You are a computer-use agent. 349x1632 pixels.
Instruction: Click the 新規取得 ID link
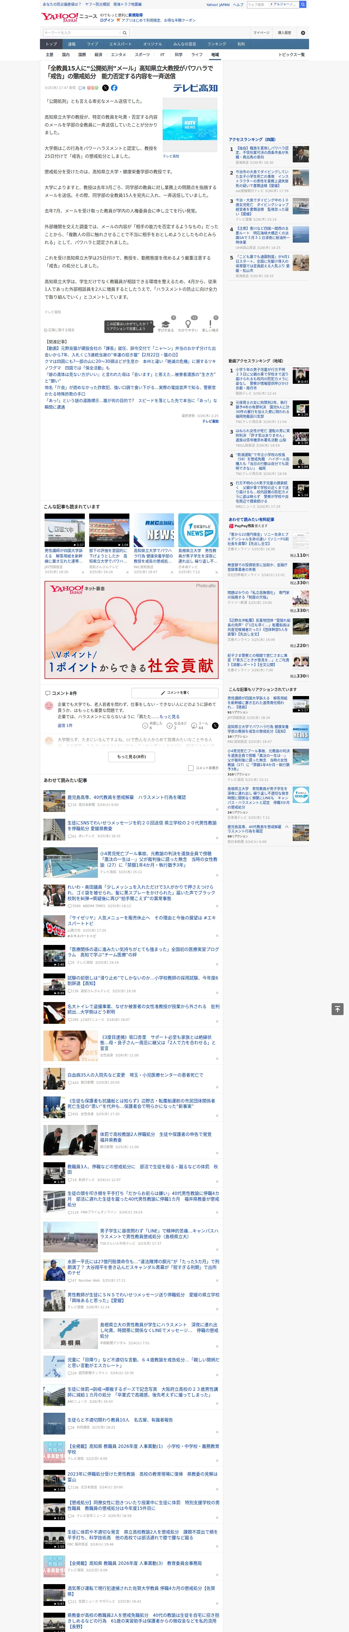[x=136, y=15]
